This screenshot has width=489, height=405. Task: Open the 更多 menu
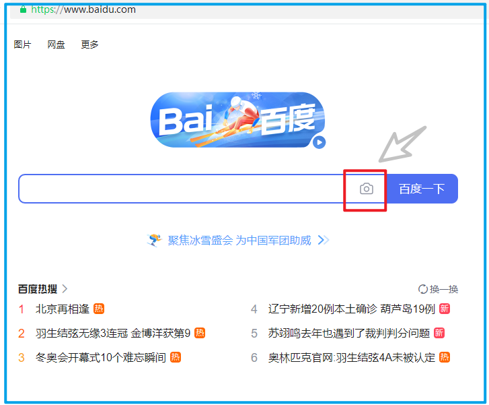89,44
